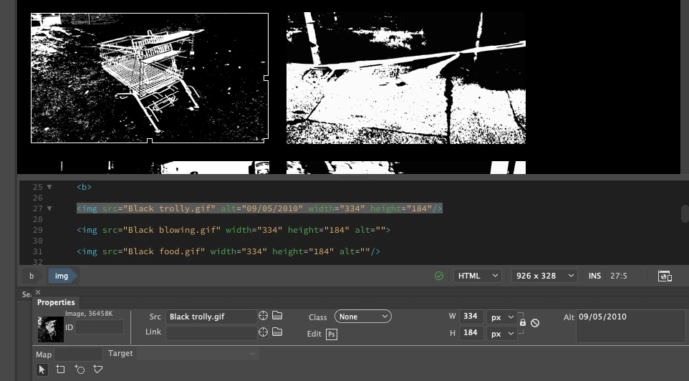Select the shopping trolley image in design view

coord(150,78)
